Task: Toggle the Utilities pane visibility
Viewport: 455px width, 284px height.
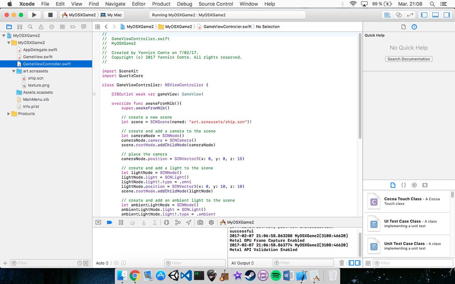Action: (446, 15)
